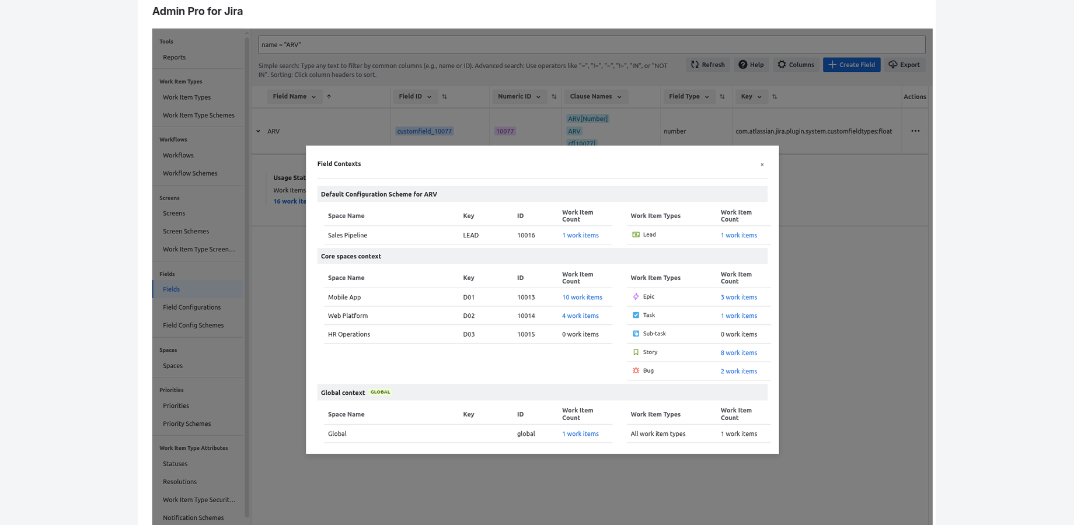Click the Task work item type icon
Screen dimensions: 1074x525
click(636, 315)
